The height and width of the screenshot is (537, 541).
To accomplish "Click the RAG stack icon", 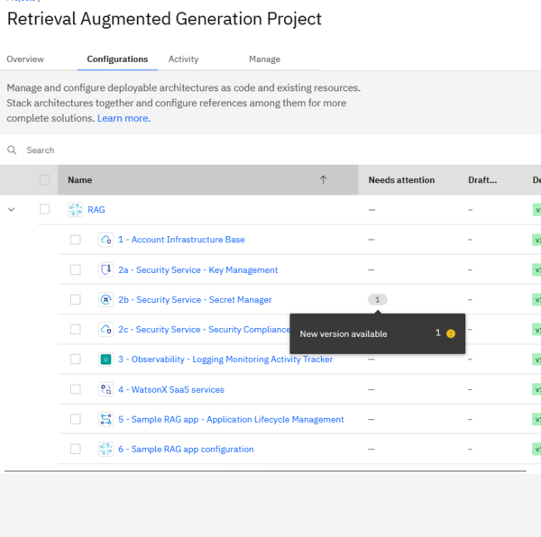I will click(75, 210).
